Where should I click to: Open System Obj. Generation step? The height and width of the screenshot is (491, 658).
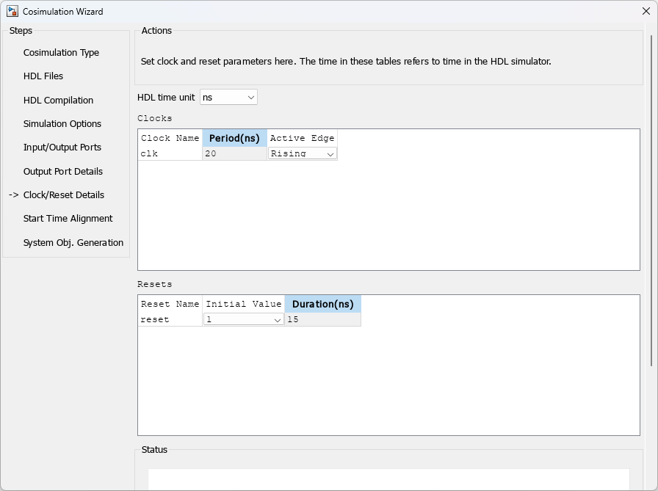coord(73,243)
